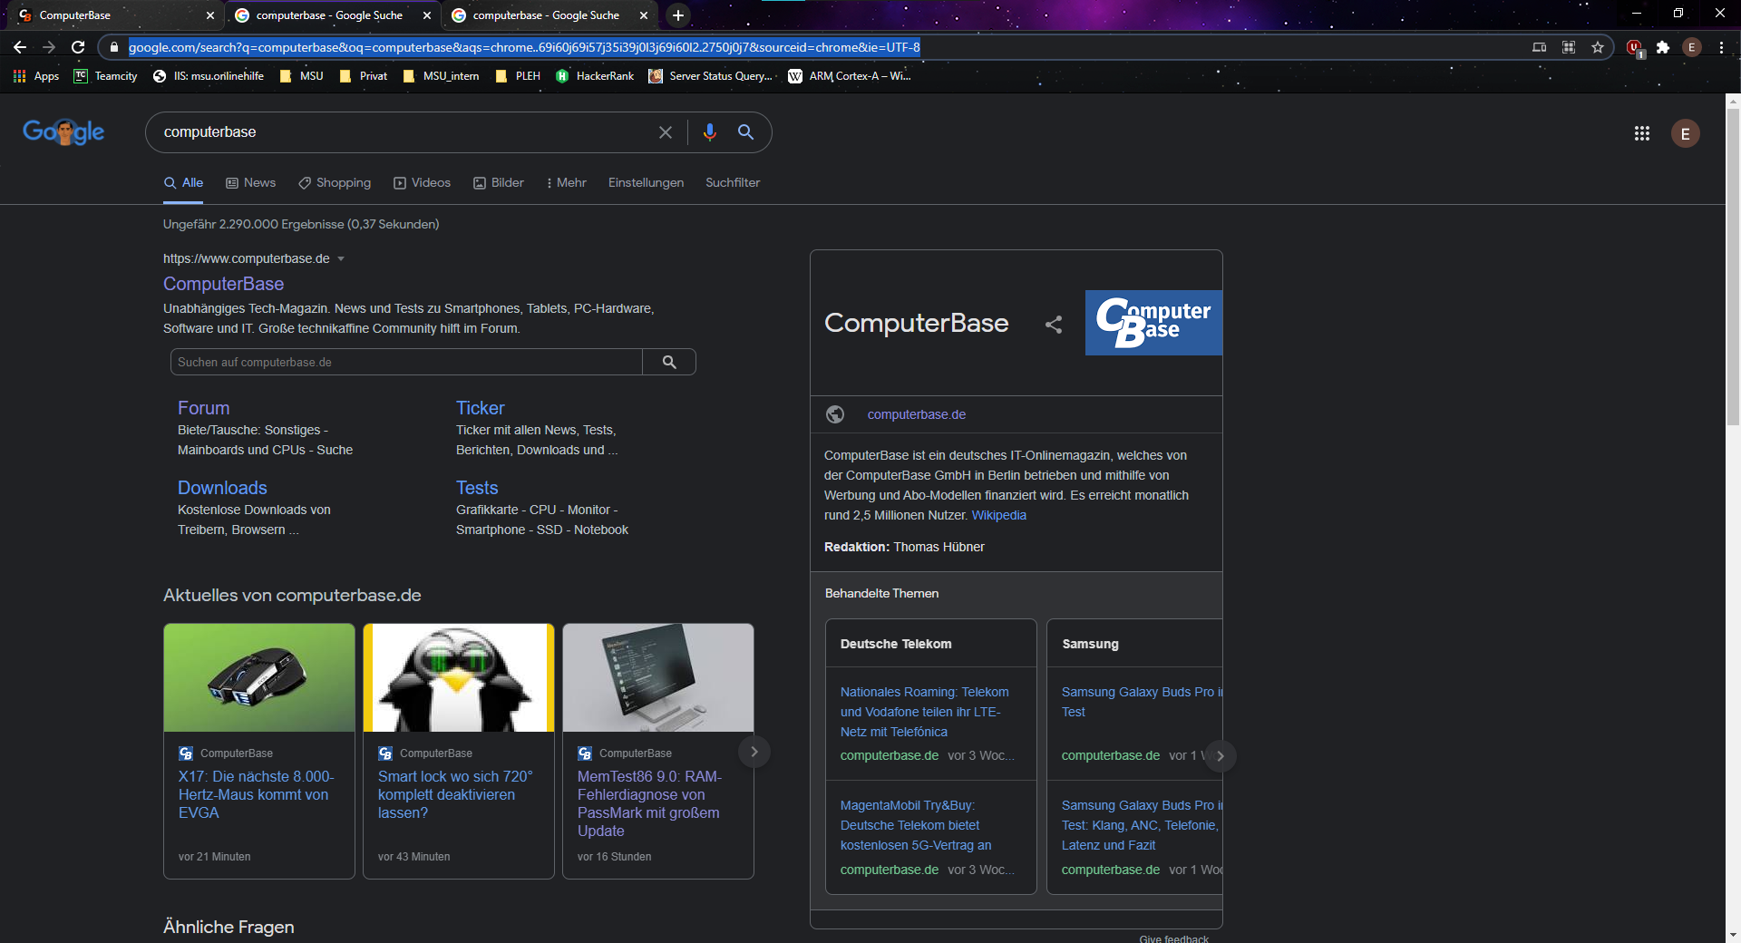Start voice search with the microphone
This screenshot has width=1741, height=943.
point(710,132)
